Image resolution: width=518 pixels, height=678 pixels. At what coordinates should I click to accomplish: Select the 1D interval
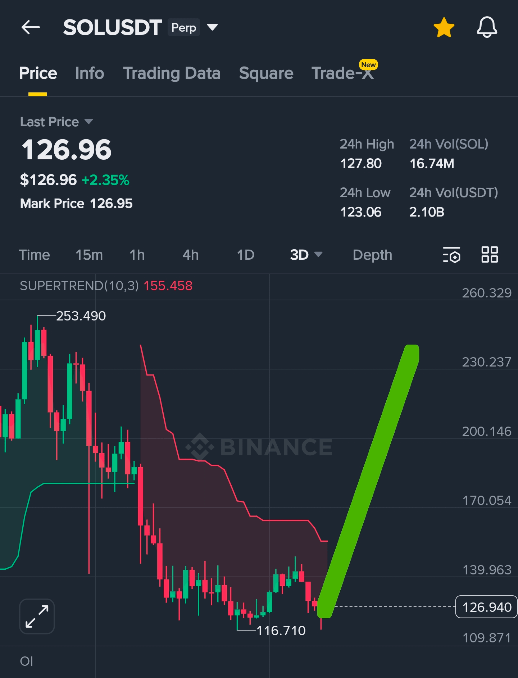tap(245, 255)
